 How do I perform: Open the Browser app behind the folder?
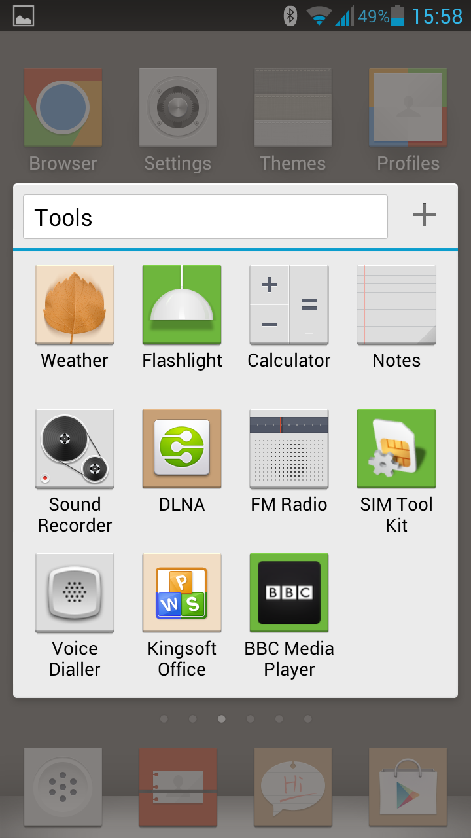tap(63, 107)
